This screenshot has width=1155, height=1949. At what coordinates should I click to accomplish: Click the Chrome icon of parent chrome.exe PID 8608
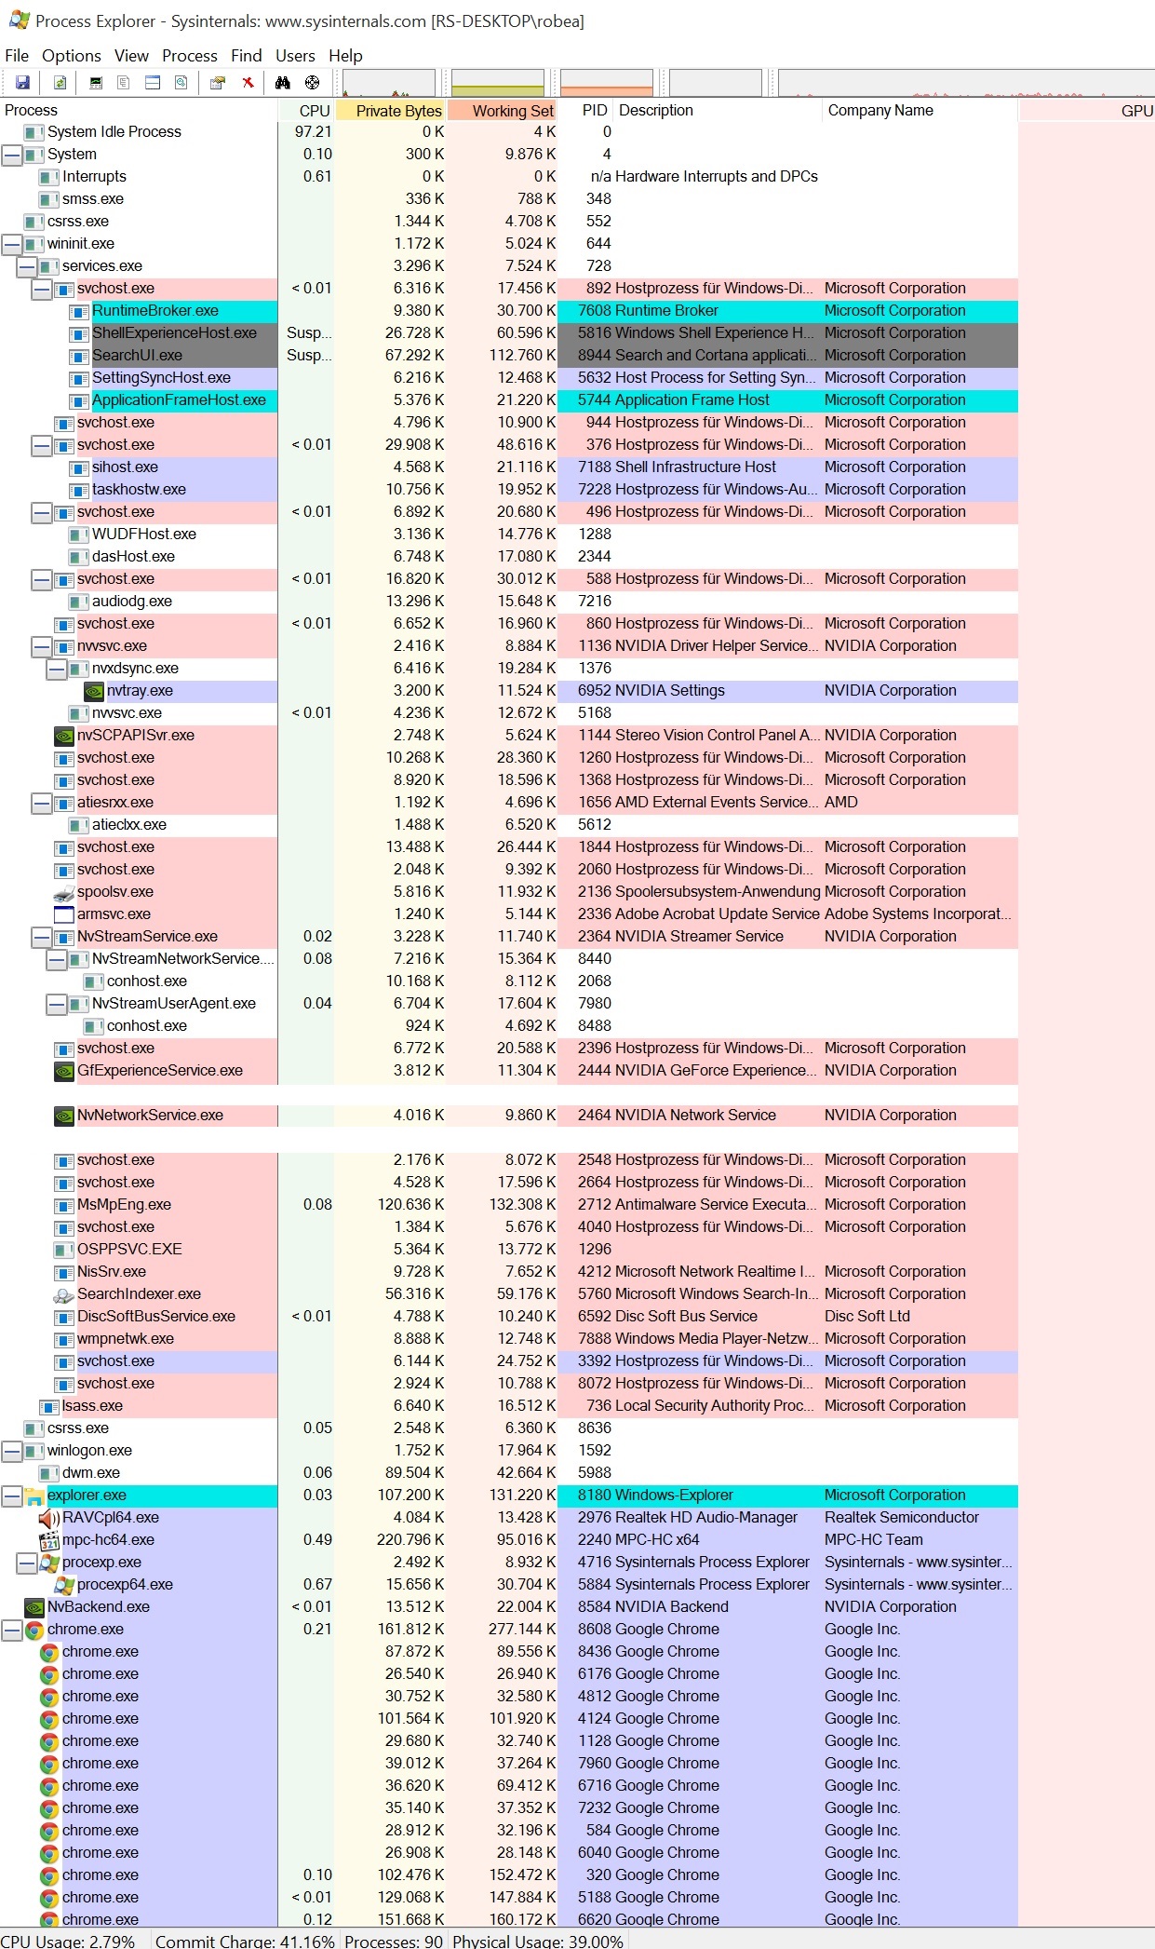[34, 1630]
